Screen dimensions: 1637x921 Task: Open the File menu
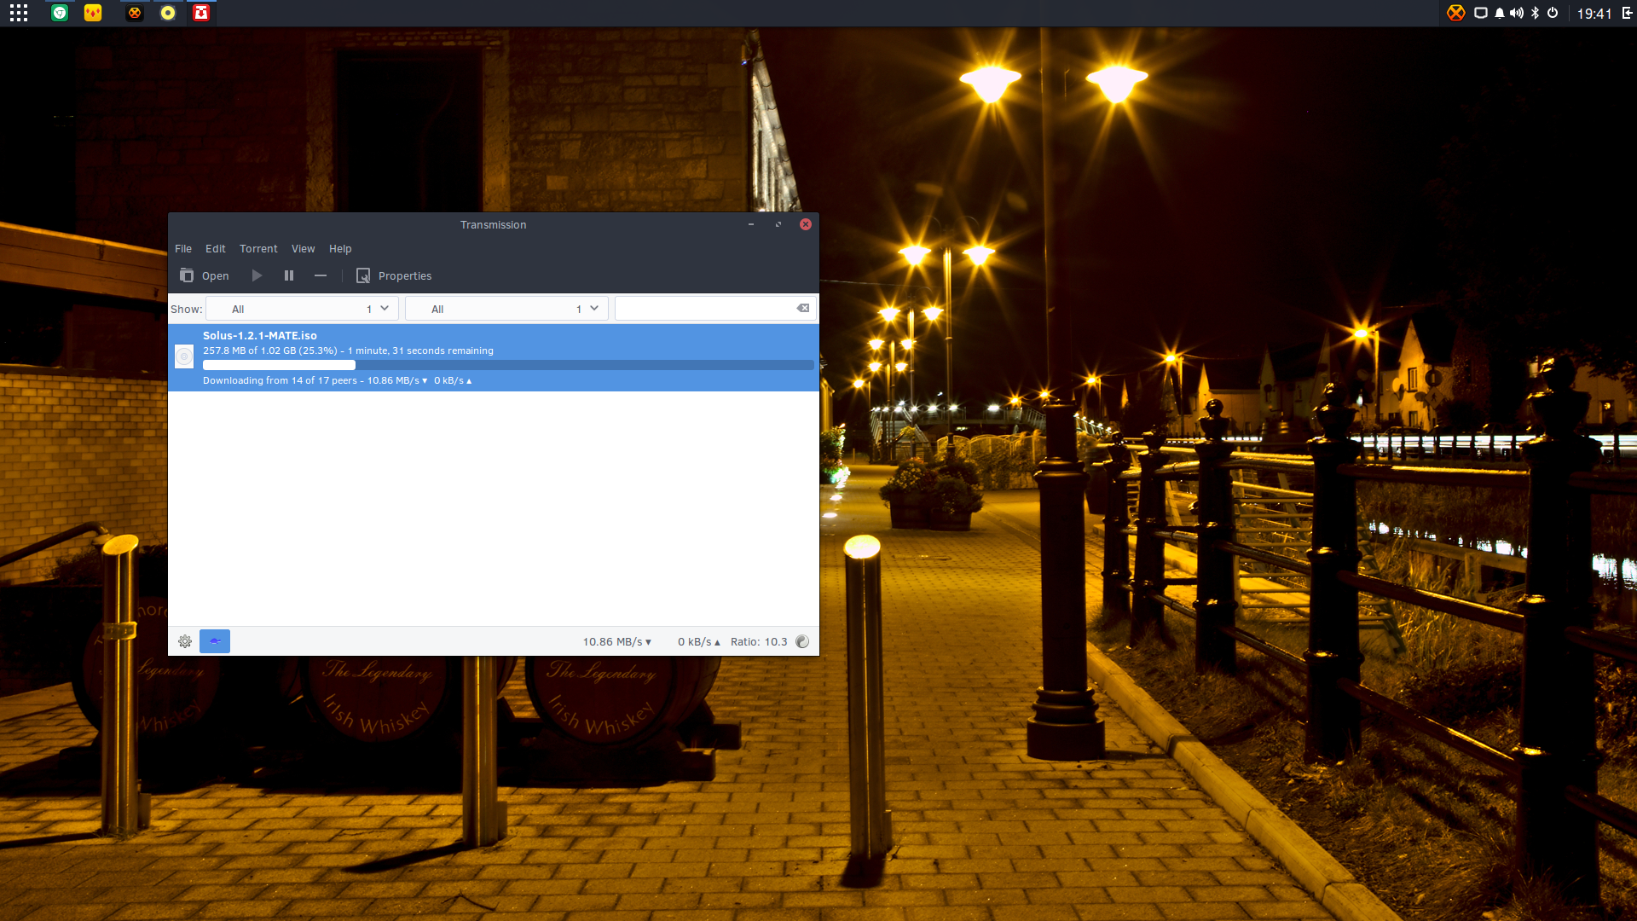click(x=183, y=249)
